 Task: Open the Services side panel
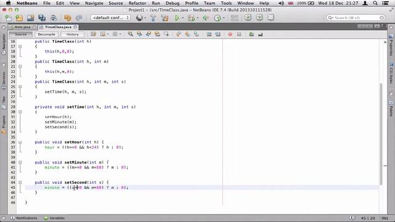(4, 80)
